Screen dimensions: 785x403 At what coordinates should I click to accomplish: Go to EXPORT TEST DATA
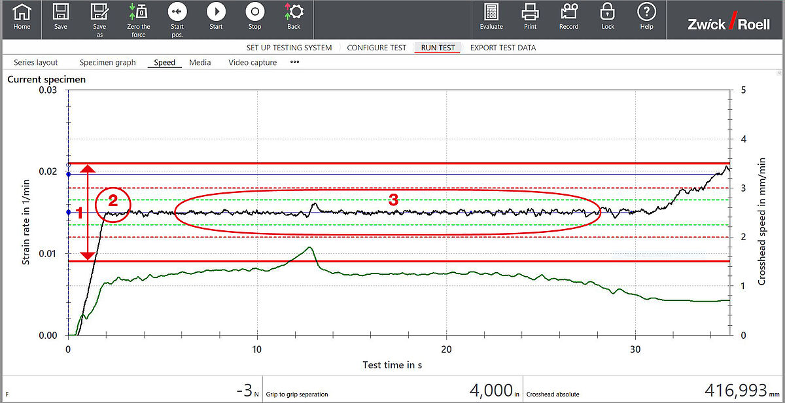point(503,48)
